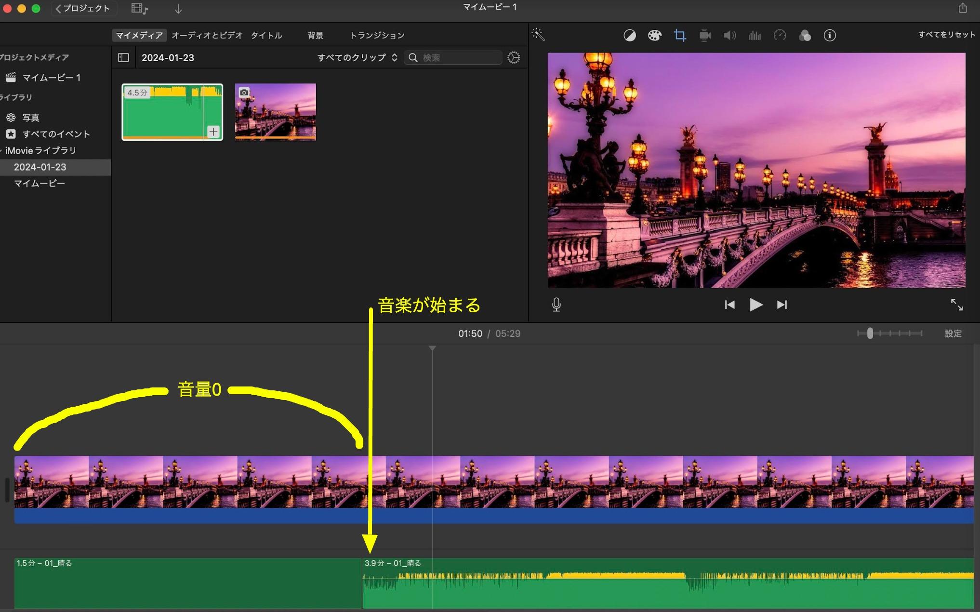This screenshot has width=980, height=612.
Task: Select the 1.5分 – 01_晴る audio clip
Action: click(x=188, y=583)
